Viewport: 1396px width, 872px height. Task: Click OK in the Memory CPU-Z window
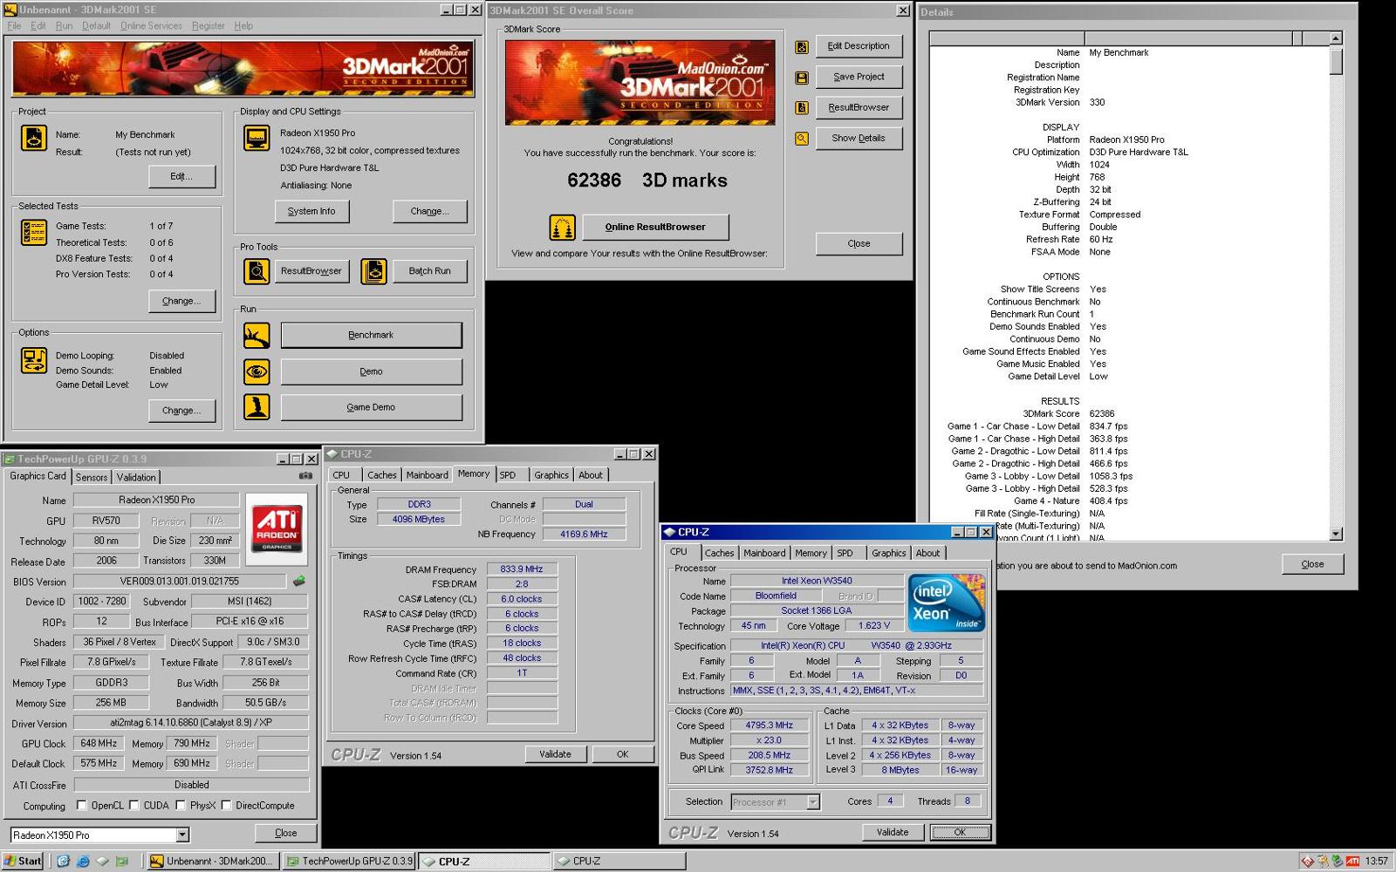click(622, 754)
